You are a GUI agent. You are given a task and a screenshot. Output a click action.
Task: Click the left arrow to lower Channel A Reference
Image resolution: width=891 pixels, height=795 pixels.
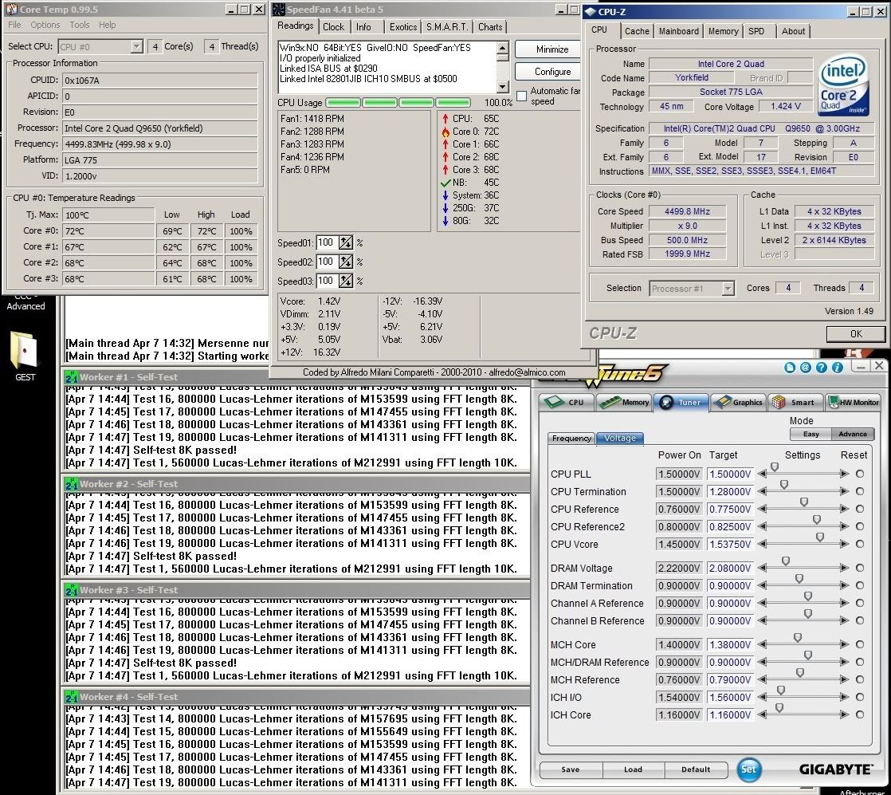pyautogui.click(x=762, y=604)
